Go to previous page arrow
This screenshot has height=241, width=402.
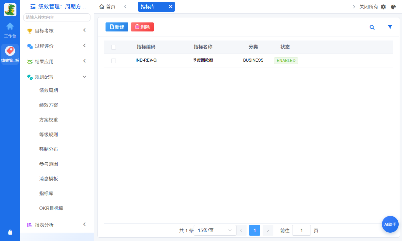(x=241, y=230)
